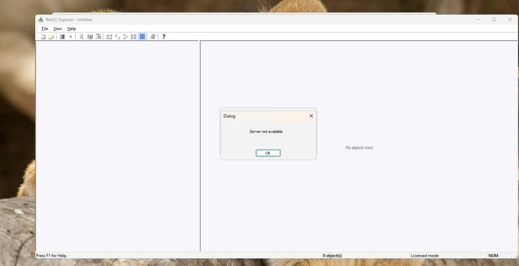The image size is (519, 266).
Task: Click the blue Help question mark
Action: pos(164,36)
